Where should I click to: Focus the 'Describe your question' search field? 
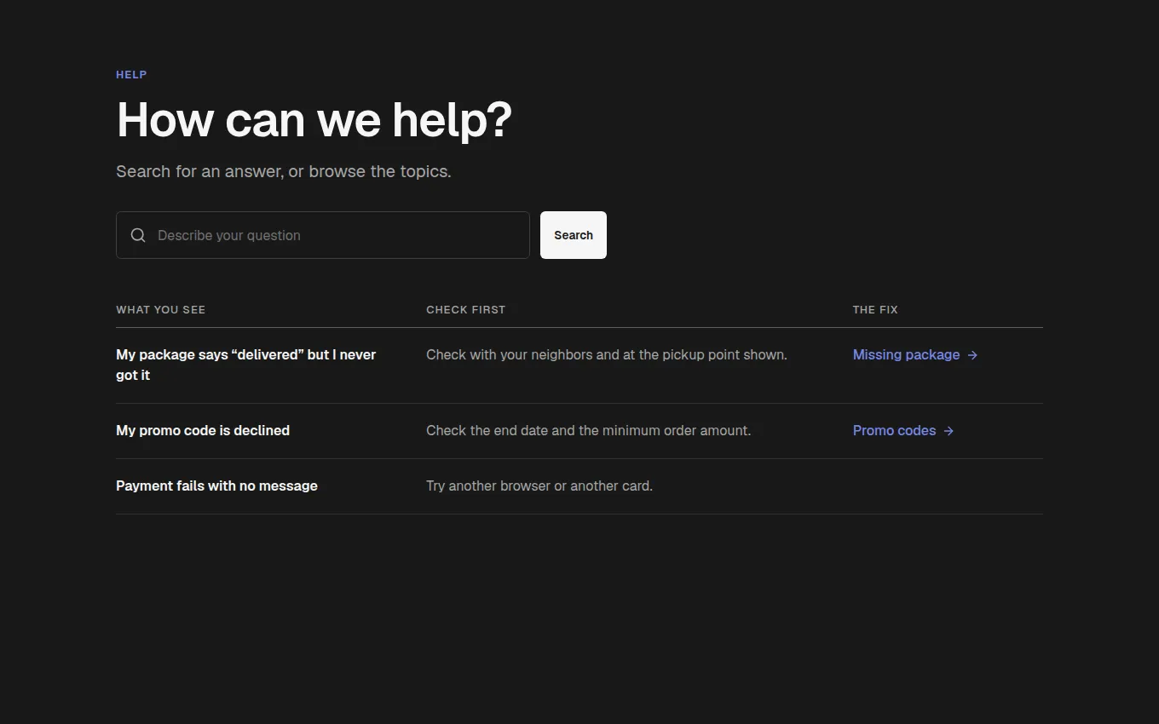(x=323, y=235)
